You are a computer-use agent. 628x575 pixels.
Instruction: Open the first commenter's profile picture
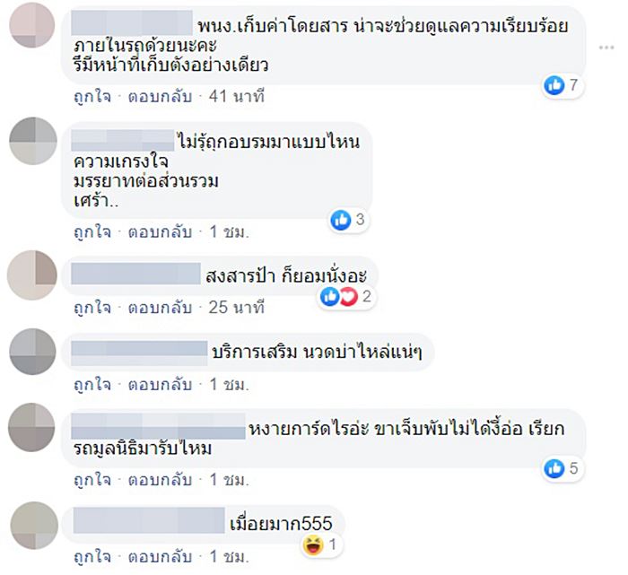pyautogui.click(x=32, y=25)
